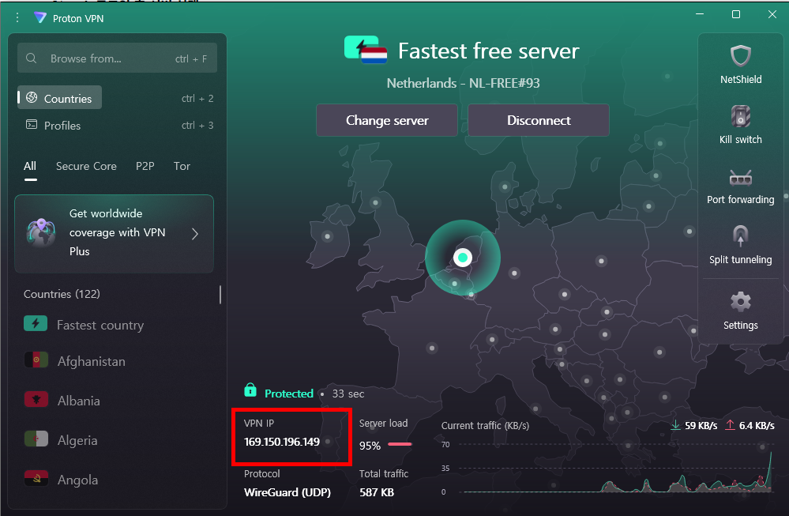789x516 pixels.
Task: Click the Netherlands connected map marker
Action: pos(463,258)
